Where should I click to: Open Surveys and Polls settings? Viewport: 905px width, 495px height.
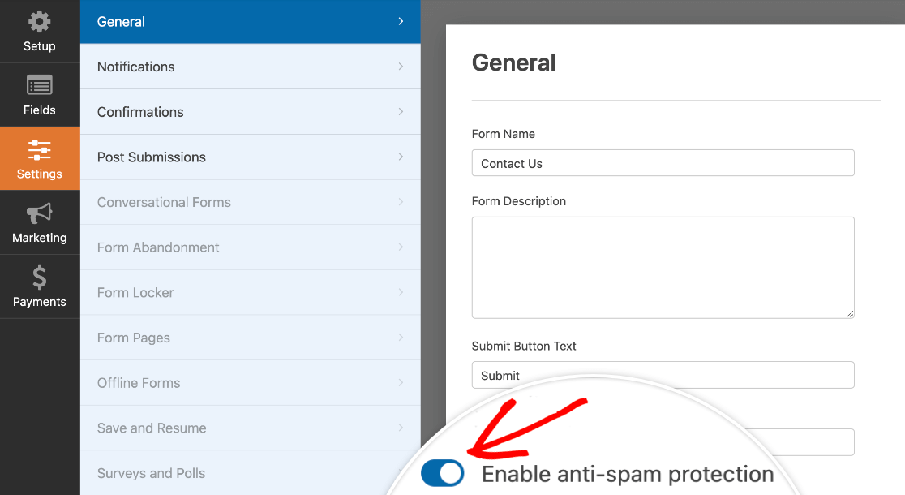pyautogui.click(x=250, y=473)
